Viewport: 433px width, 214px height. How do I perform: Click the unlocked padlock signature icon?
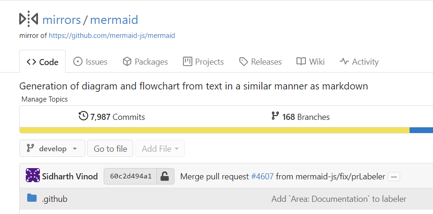(x=165, y=176)
